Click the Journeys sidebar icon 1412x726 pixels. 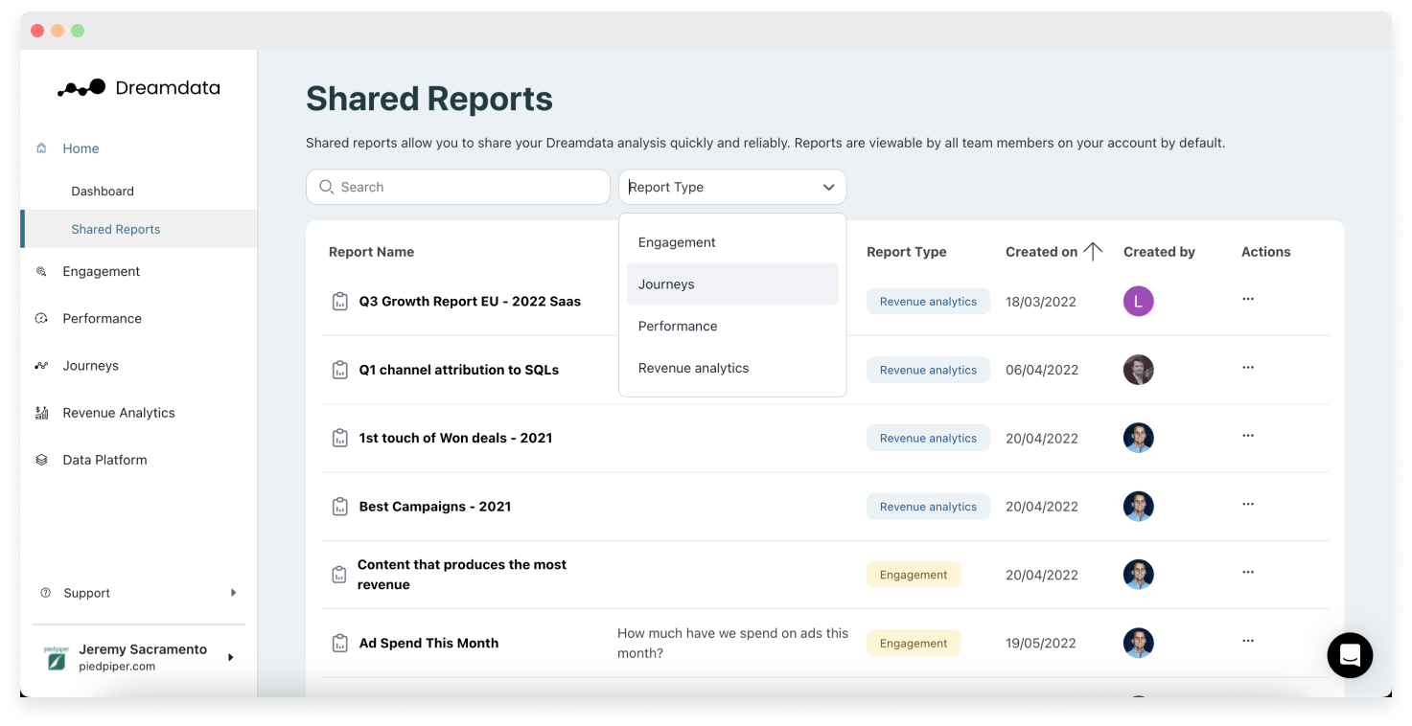coord(41,366)
